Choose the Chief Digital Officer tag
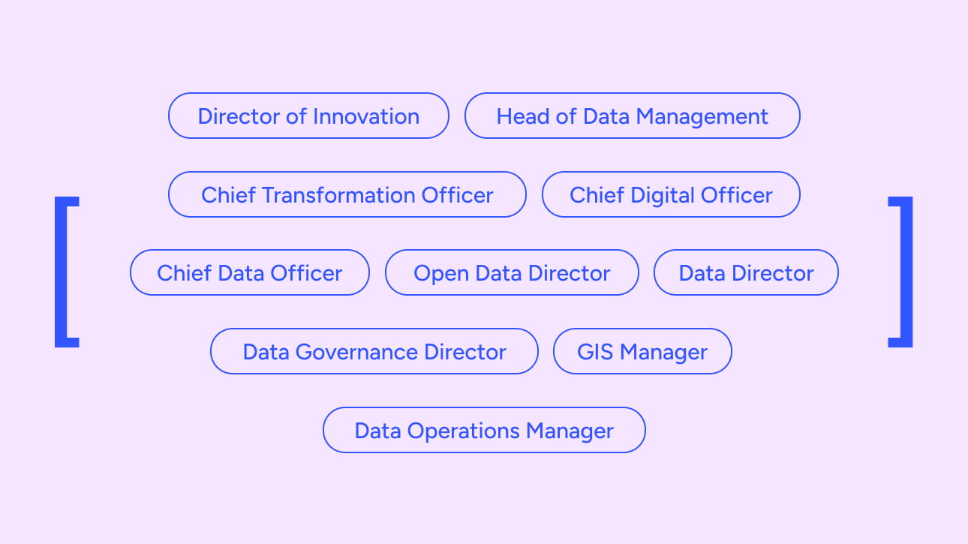The image size is (968, 544). 671,195
